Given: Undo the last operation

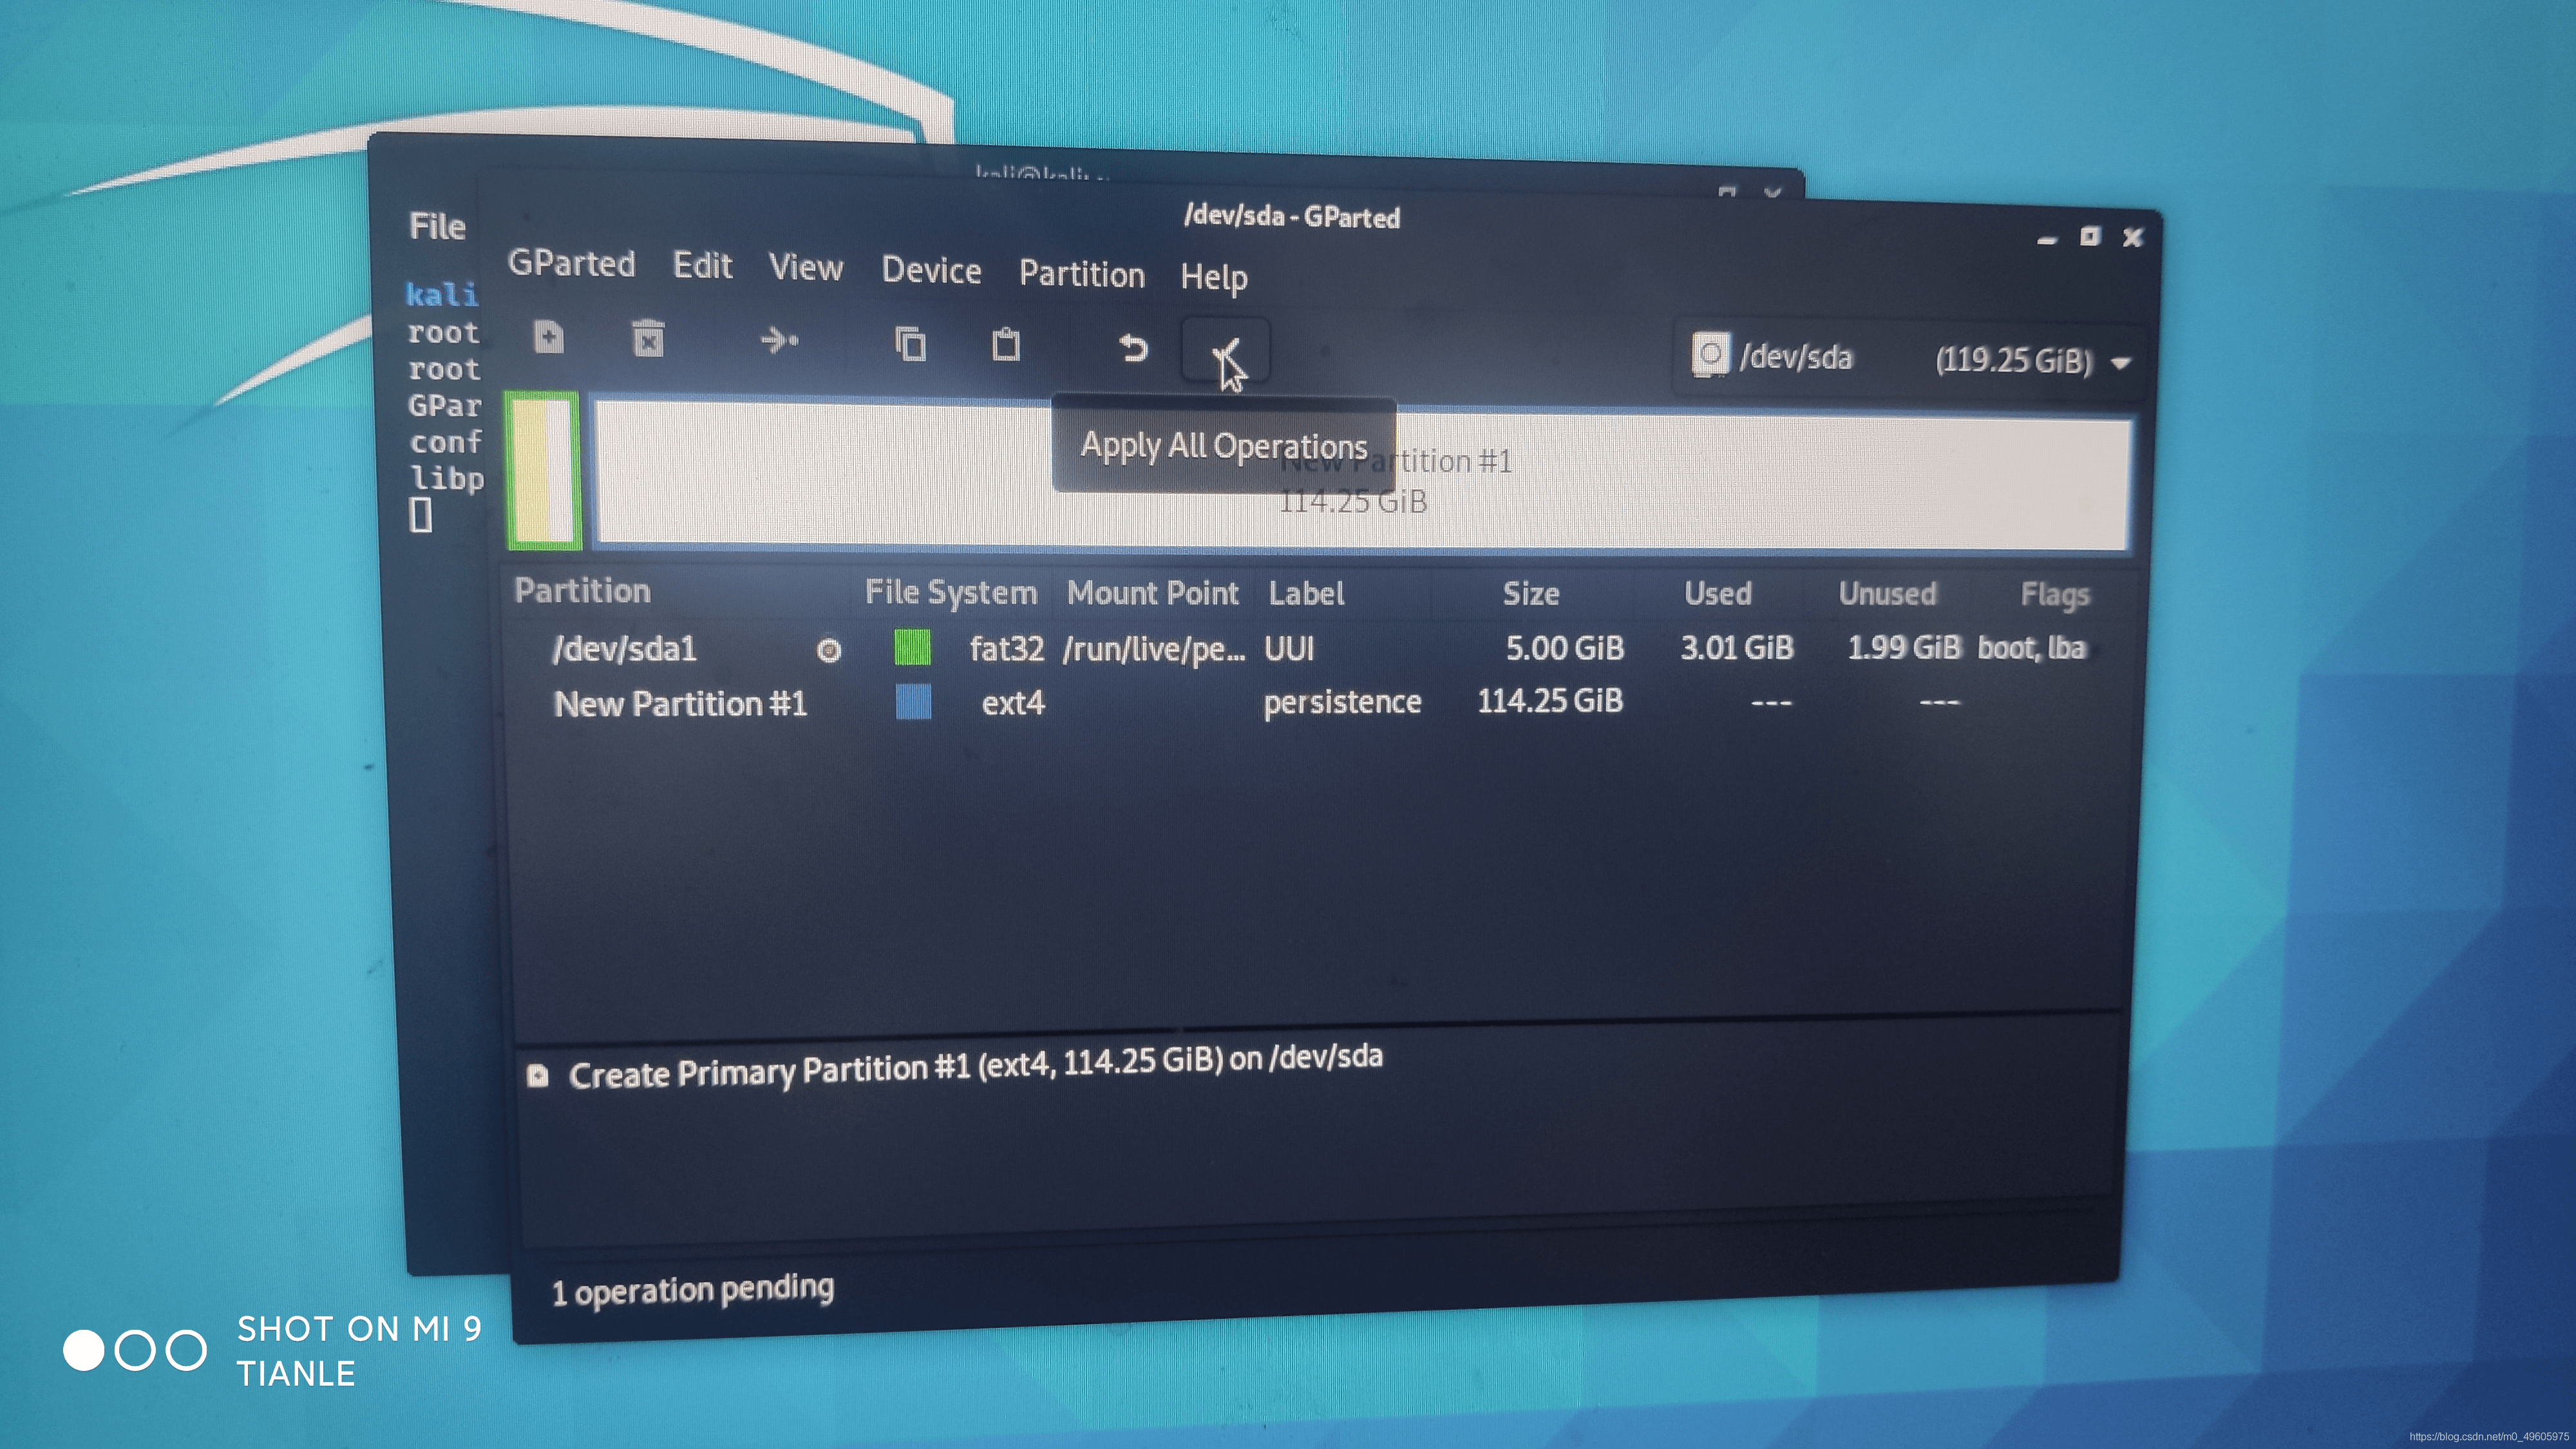Looking at the screenshot, I should click(x=1132, y=348).
